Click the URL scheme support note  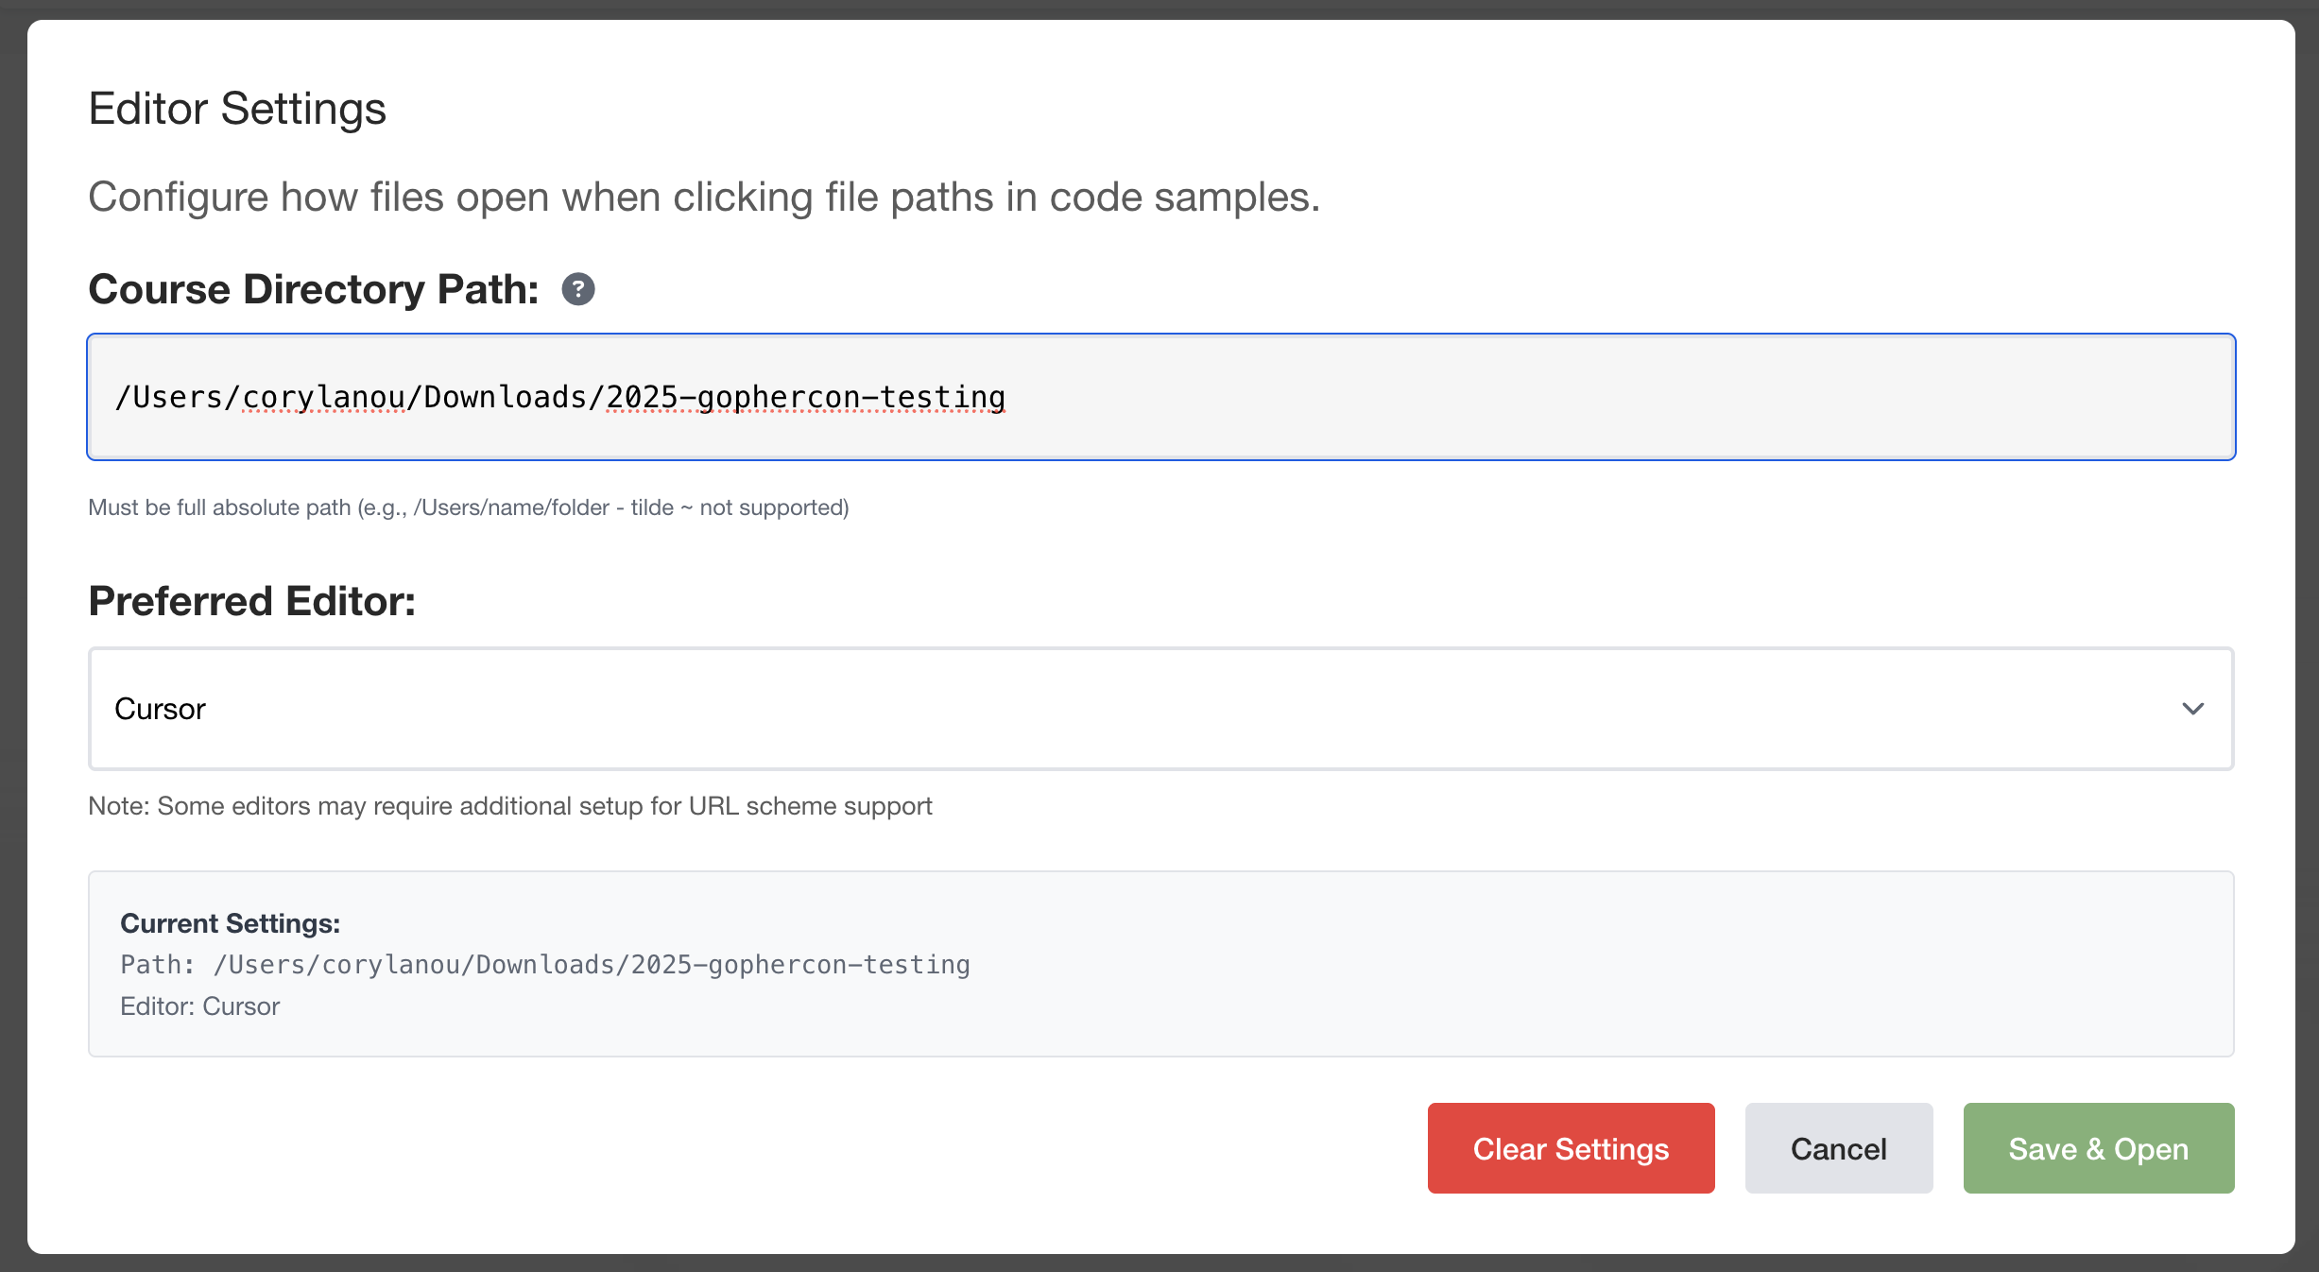click(x=509, y=806)
